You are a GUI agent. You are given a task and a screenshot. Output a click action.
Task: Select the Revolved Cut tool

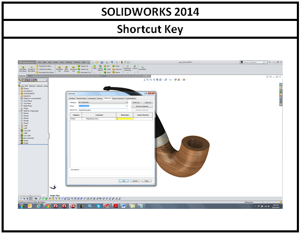click(73, 69)
